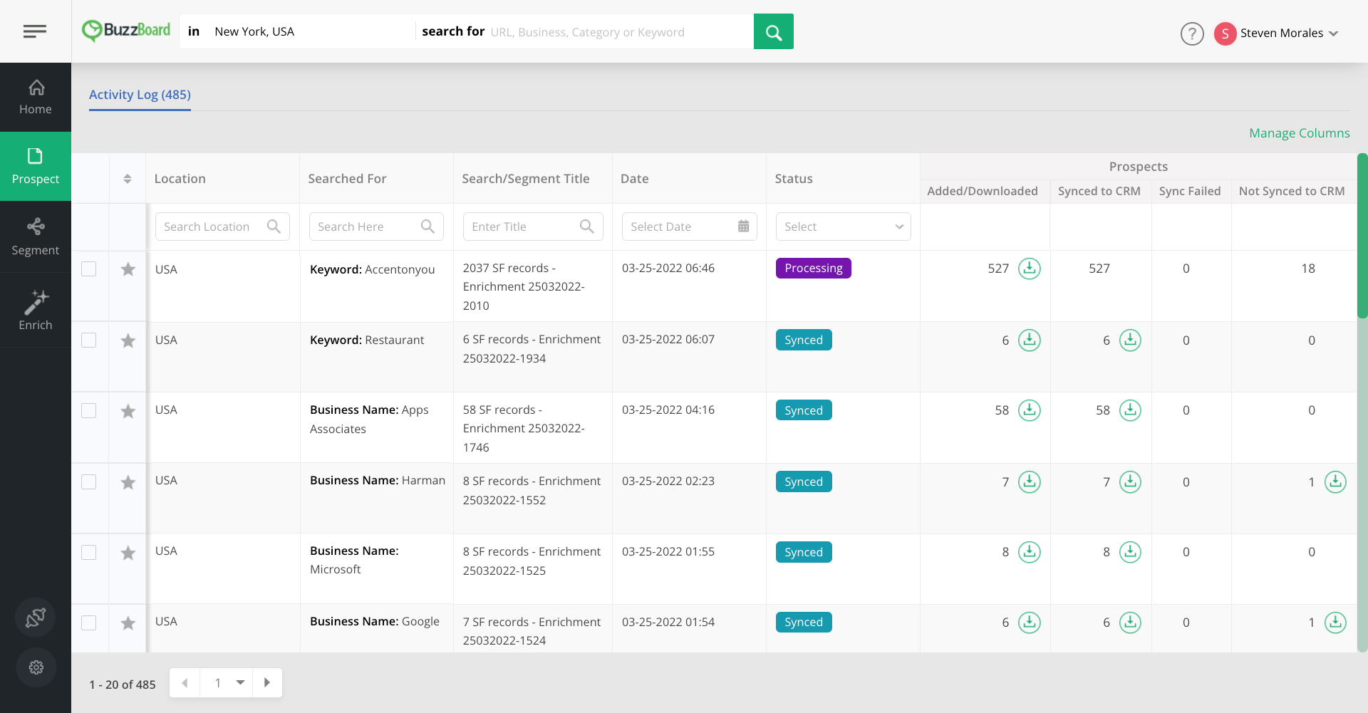1368x713 pixels.
Task: Download synced to CRM for Restaurant row
Action: 1130,340
